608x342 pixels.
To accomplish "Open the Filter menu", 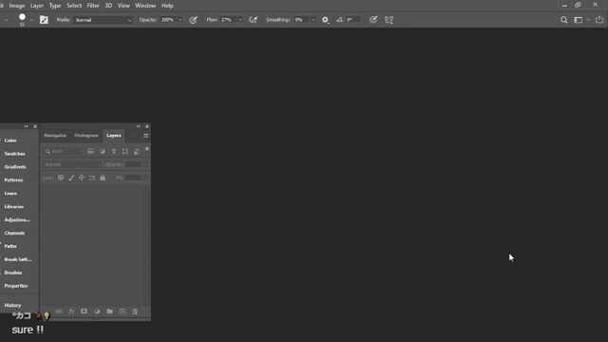I will [93, 6].
